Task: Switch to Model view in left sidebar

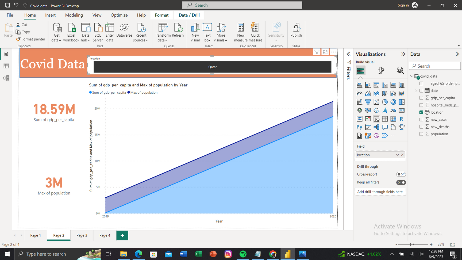Action: click(6, 78)
